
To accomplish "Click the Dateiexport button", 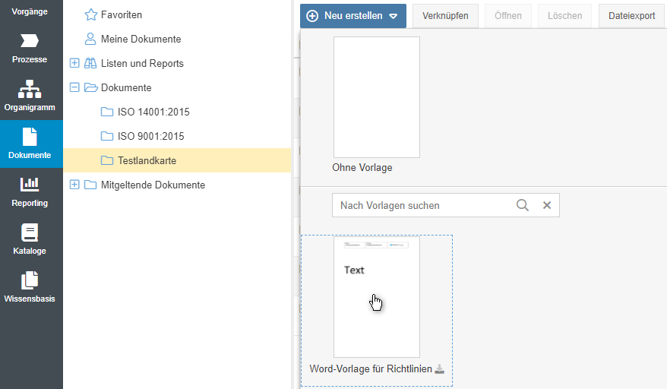I will click(631, 15).
